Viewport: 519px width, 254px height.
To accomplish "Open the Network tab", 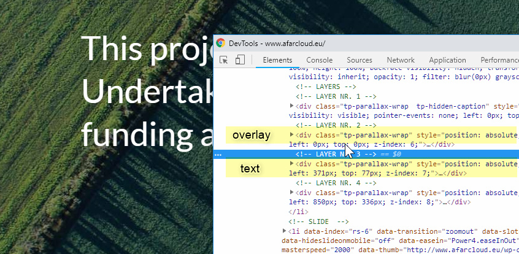I will coord(400,60).
